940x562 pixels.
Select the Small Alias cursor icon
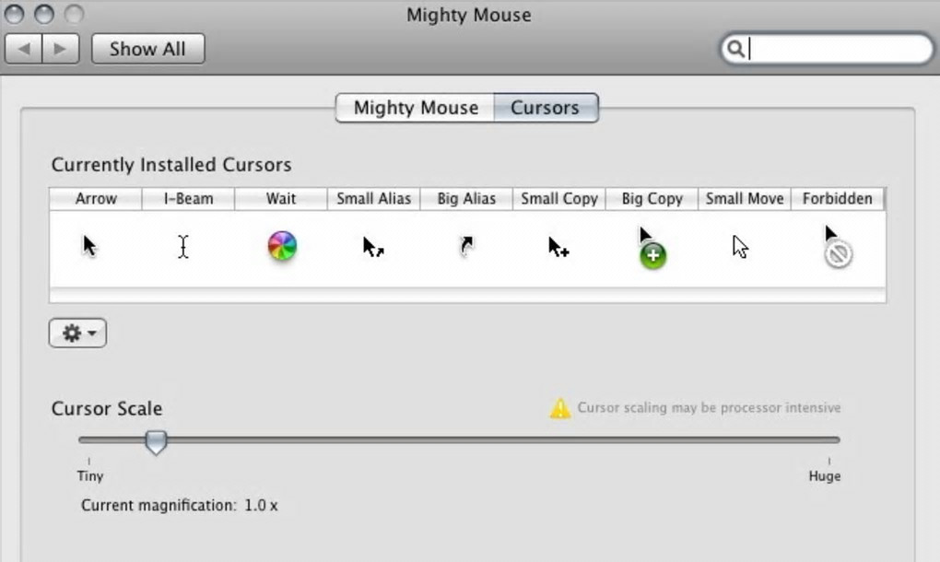372,247
